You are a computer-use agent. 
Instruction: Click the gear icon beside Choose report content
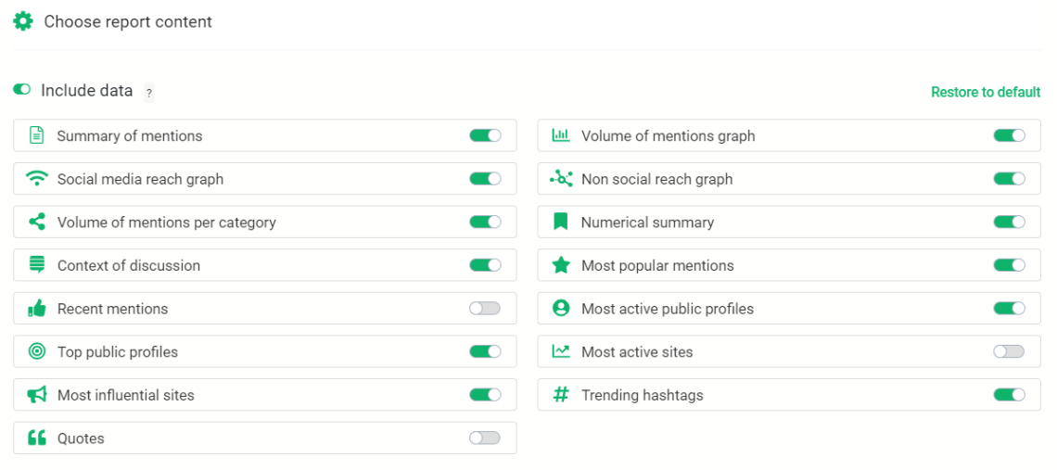point(22,21)
